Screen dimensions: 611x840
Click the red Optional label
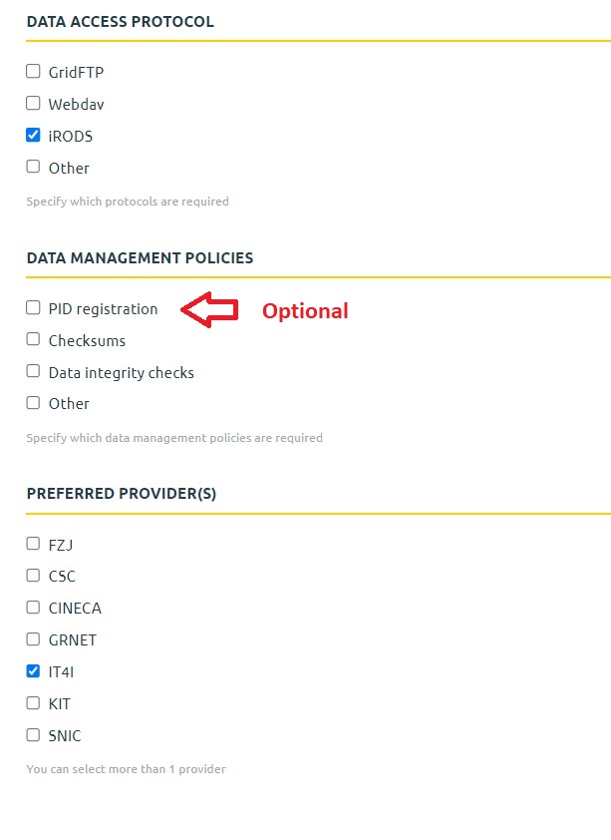305,311
